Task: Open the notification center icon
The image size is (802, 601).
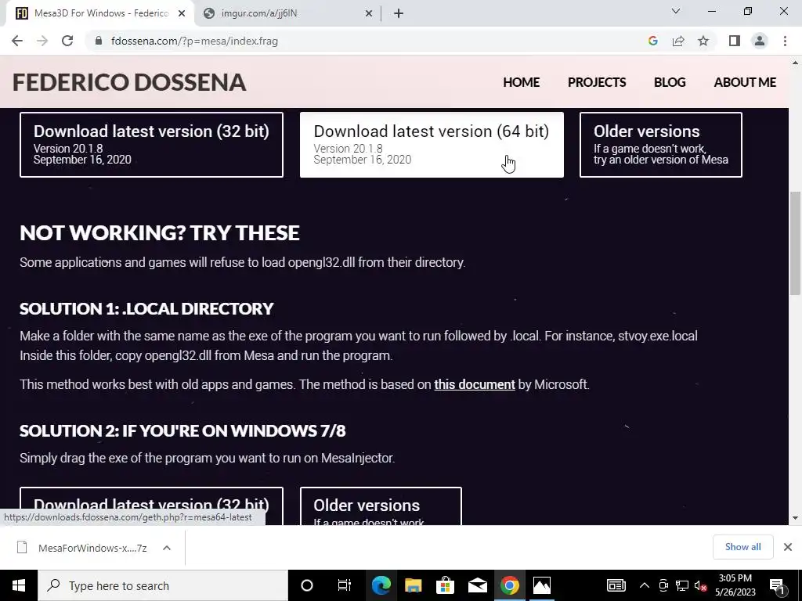Action: (x=777, y=585)
